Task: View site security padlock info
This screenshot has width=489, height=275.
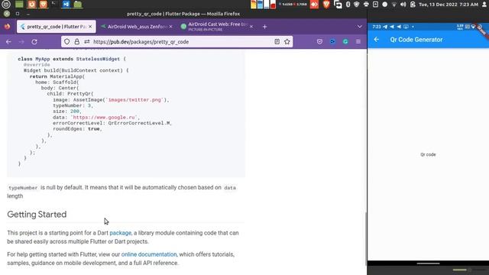Action: 76,41
